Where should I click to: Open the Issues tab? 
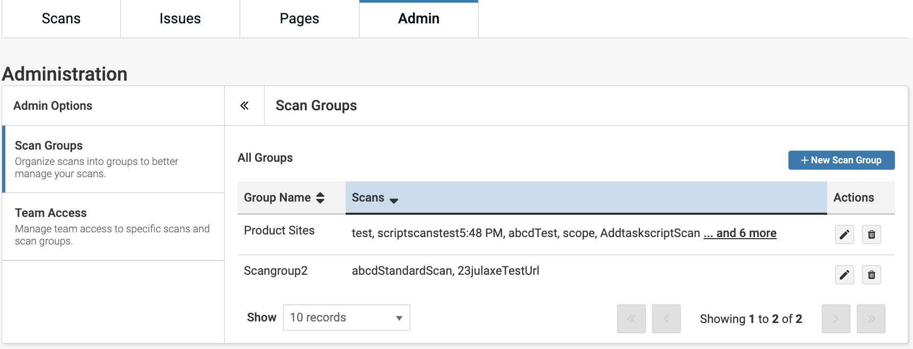pos(180,19)
